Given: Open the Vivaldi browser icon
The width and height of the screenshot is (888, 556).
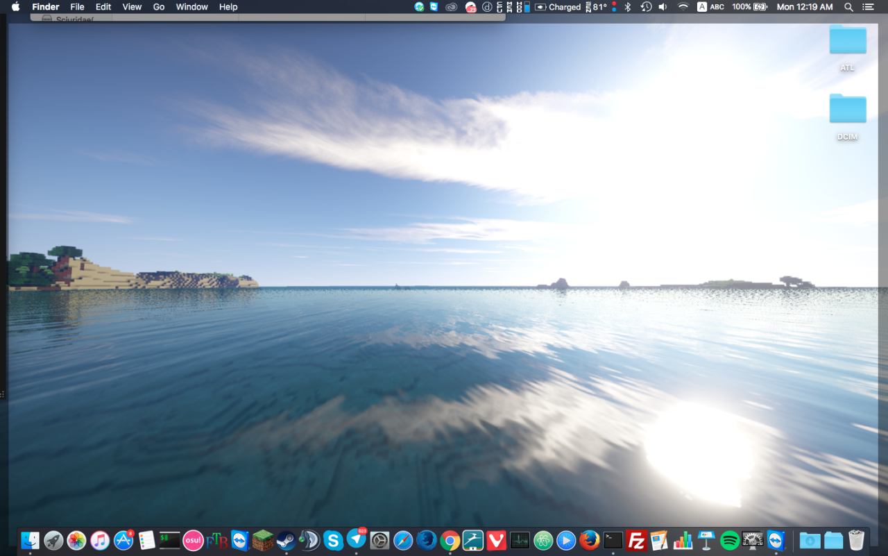Looking at the screenshot, I should [x=496, y=540].
